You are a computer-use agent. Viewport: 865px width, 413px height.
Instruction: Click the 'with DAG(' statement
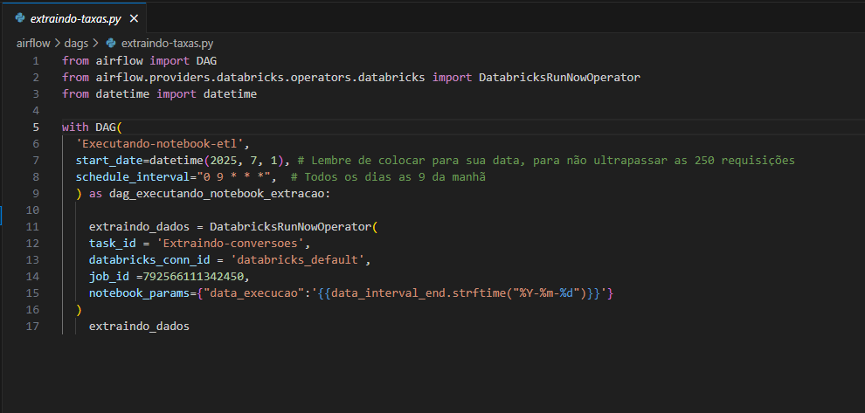click(x=92, y=127)
